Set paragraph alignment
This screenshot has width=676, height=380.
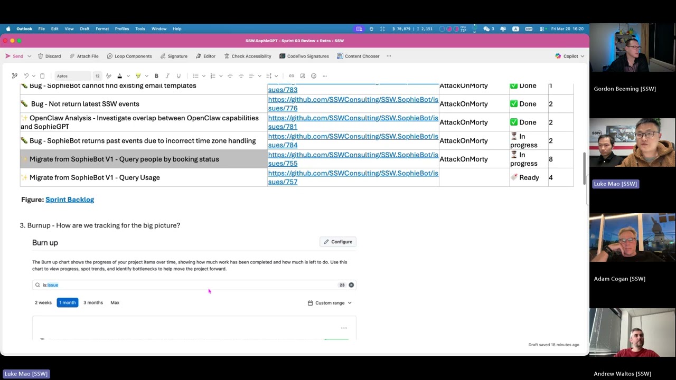pyautogui.click(x=251, y=76)
